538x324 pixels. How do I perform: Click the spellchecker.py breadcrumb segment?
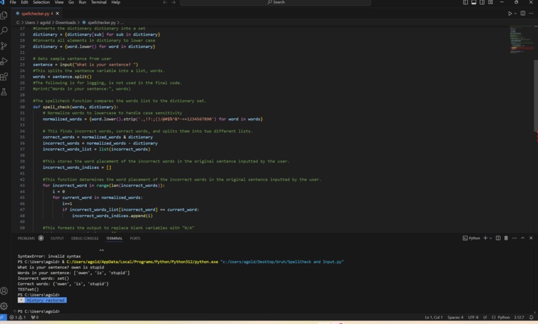click(x=99, y=22)
